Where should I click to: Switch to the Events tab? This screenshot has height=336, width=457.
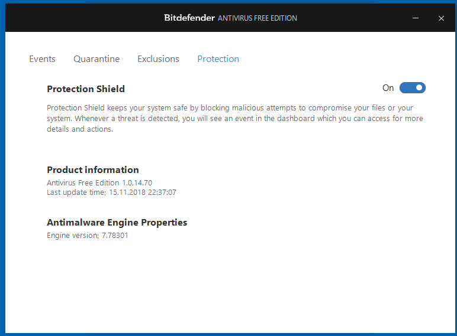[42, 59]
